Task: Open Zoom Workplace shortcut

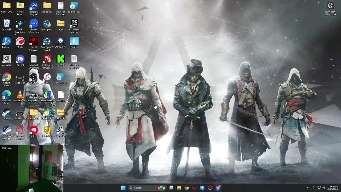Action: [x=34, y=26]
